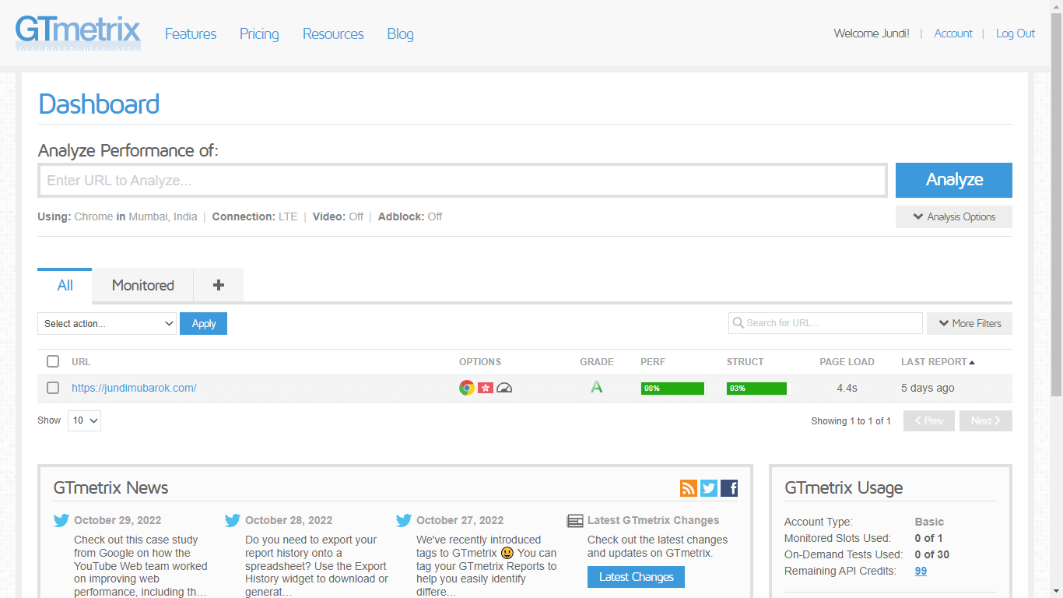Click the Facebook icon in the News header

point(729,488)
